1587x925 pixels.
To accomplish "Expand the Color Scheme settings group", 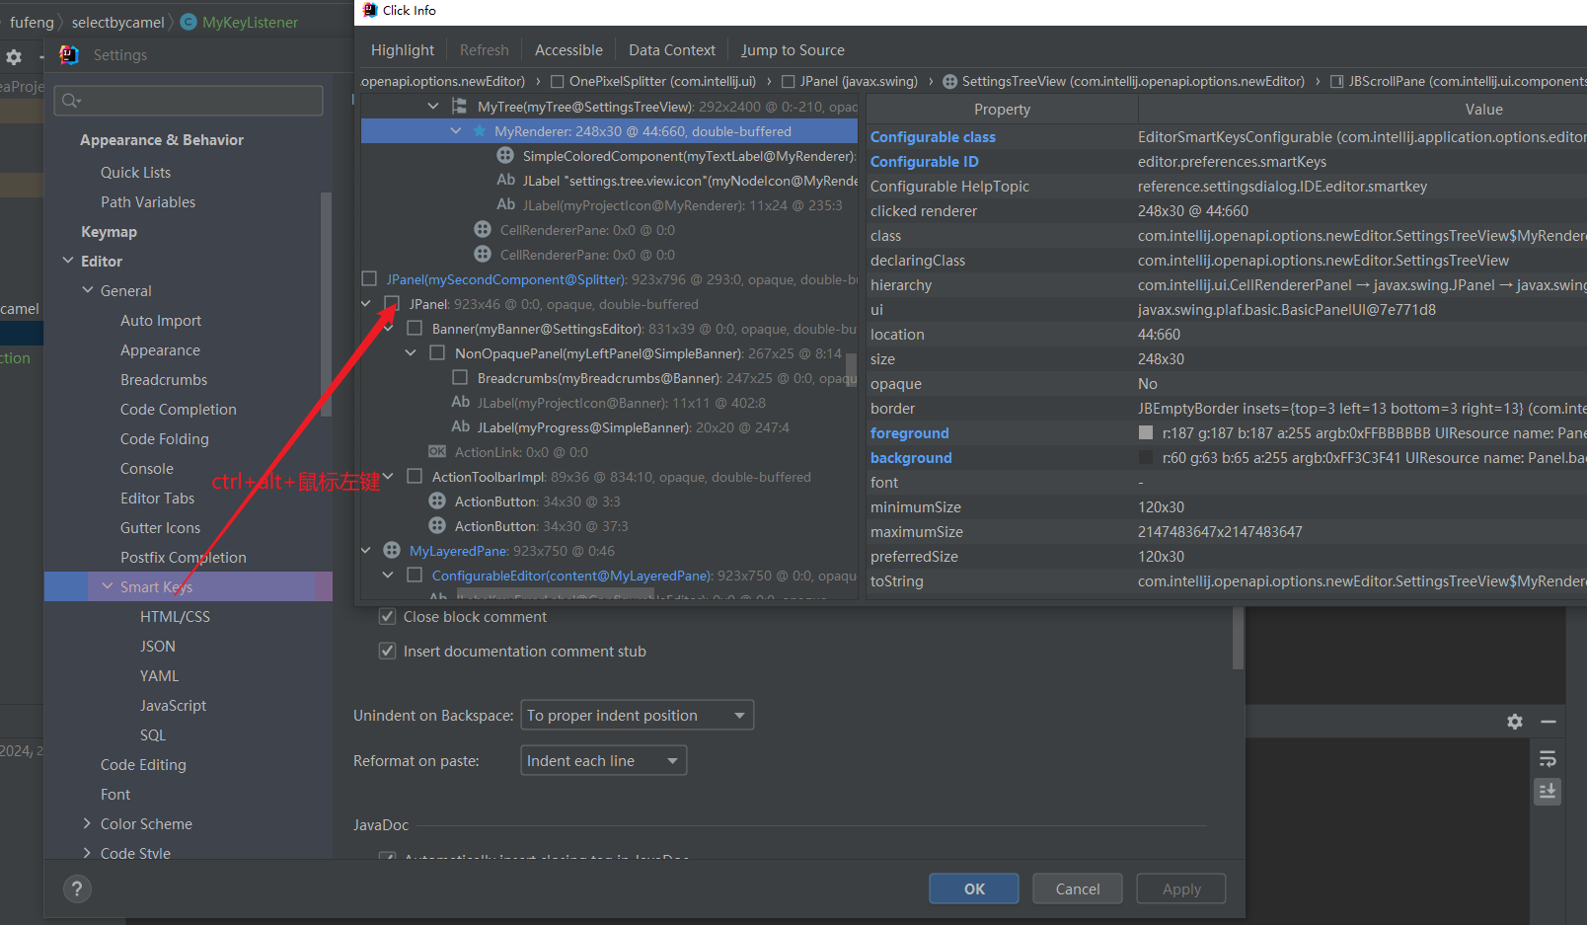I will pos(87,823).
